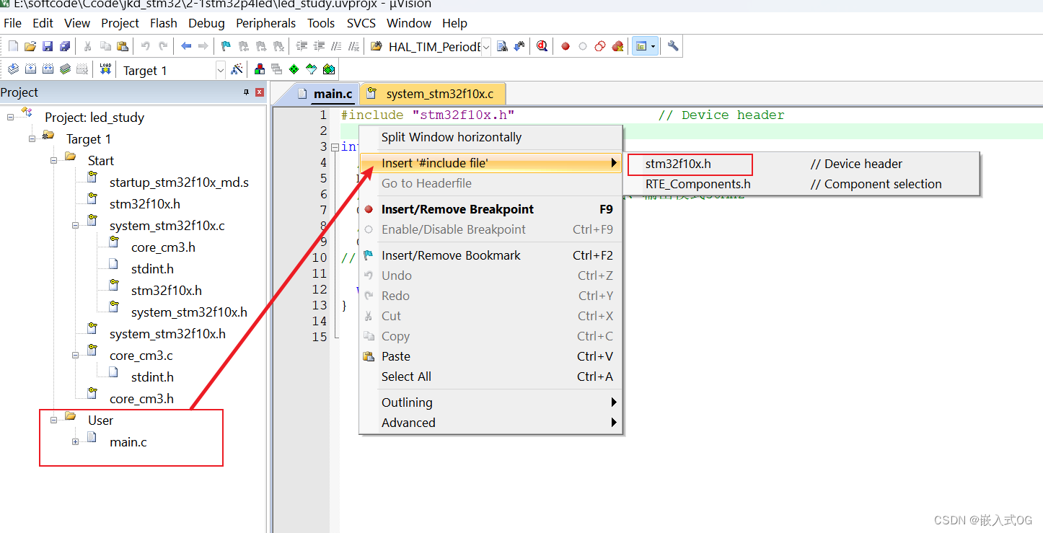Image resolution: width=1043 pixels, height=533 pixels.
Task: Open Options for Target magic wand
Action: pos(237,69)
